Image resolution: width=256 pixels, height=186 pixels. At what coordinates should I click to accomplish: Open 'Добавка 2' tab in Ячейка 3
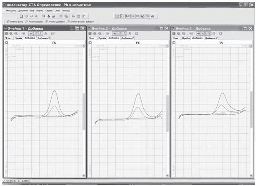[x=211, y=38]
